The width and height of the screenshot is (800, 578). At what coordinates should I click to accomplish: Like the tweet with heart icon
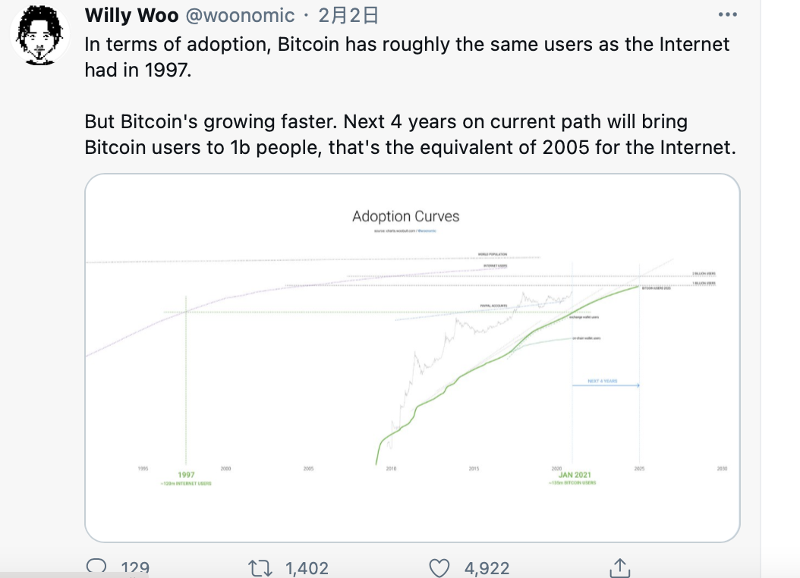439,568
